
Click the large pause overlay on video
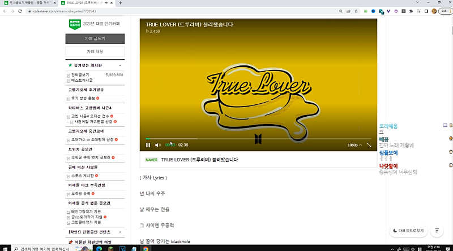(258, 139)
